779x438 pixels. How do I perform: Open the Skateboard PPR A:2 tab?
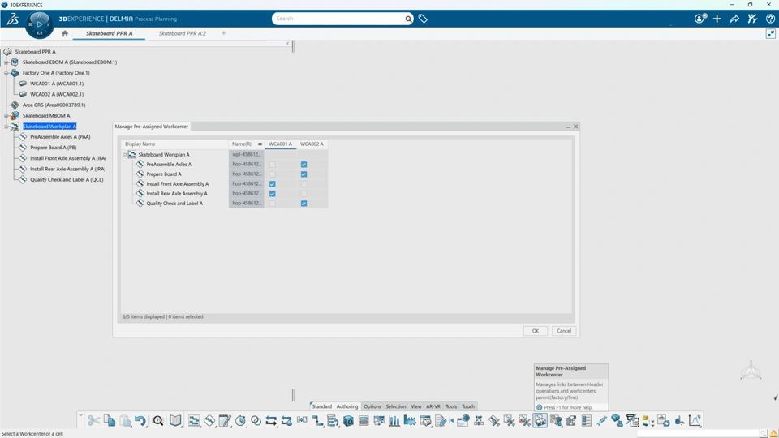[183, 33]
